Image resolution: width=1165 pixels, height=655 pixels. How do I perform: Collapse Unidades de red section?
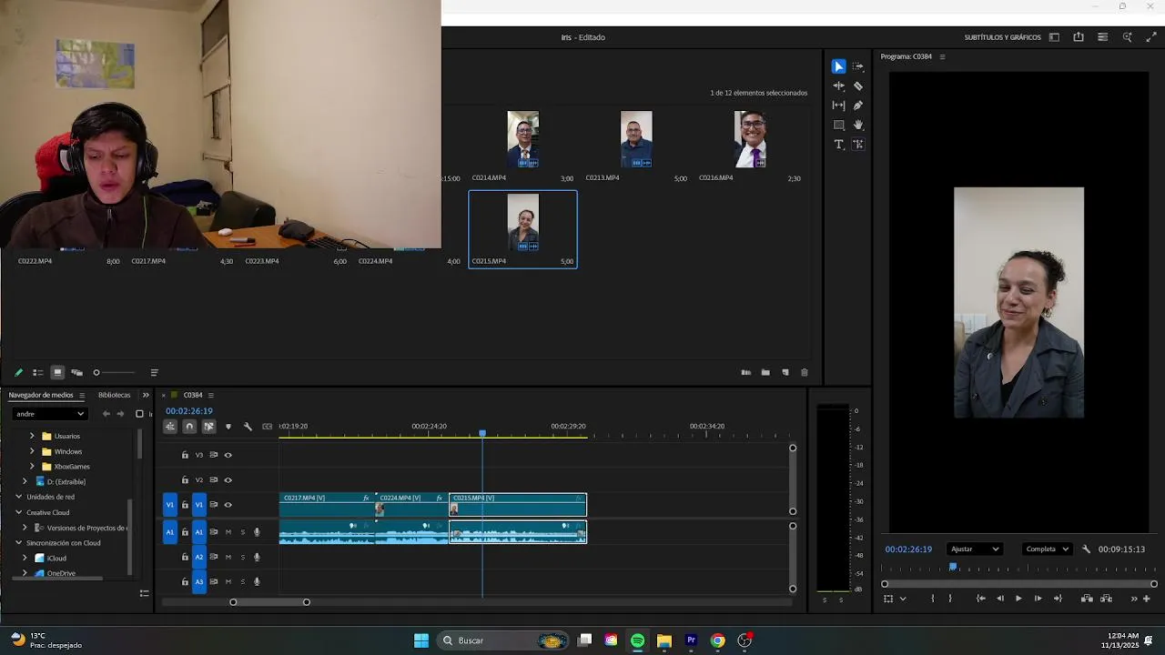(18, 497)
